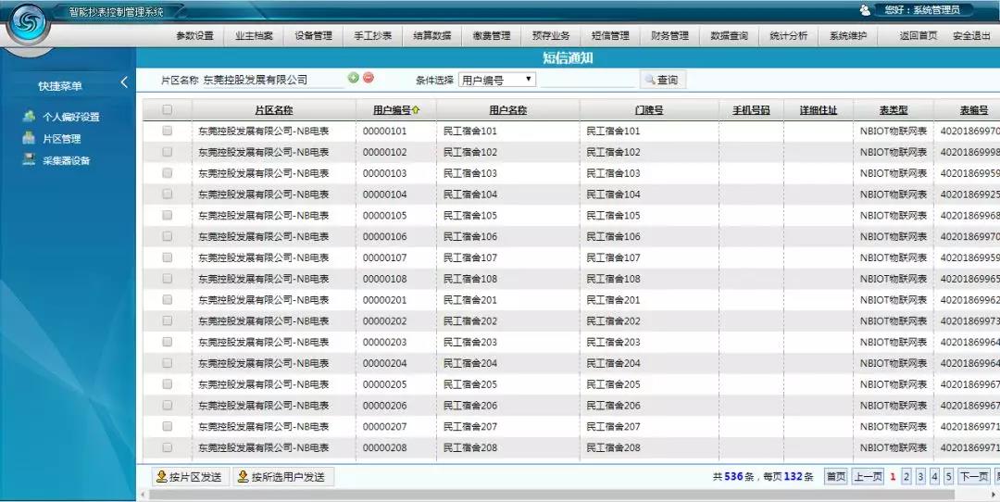This screenshot has width=1000, height=502.
Task: Open the 短信管理 menu
Action: click(x=610, y=36)
